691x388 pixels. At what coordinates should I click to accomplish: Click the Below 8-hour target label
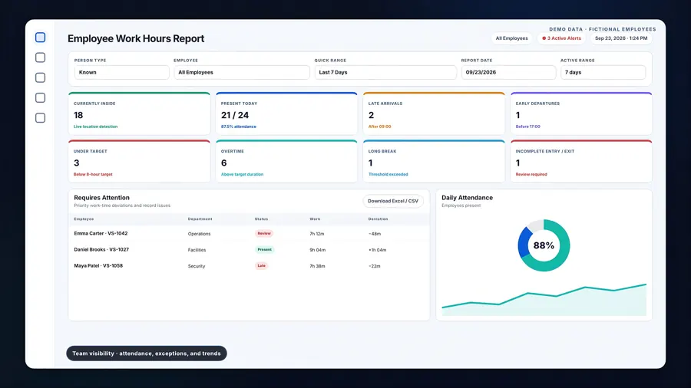(x=93, y=174)
